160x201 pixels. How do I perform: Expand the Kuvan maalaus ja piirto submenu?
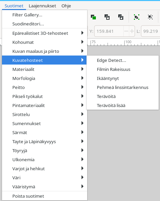pos(44,51)
